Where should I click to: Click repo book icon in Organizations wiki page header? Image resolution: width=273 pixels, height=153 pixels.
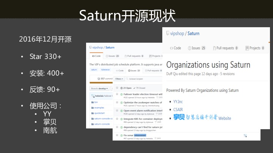168,33
